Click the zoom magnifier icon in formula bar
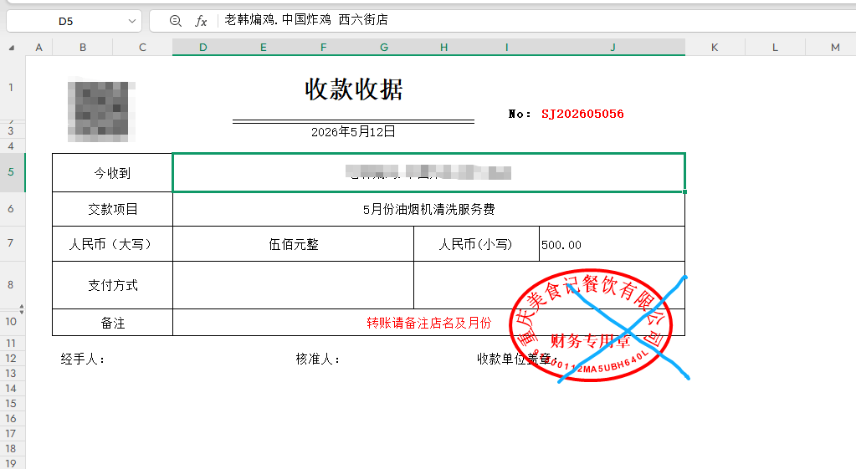Screen dimensions: 856x469 (x=175, y=21)
